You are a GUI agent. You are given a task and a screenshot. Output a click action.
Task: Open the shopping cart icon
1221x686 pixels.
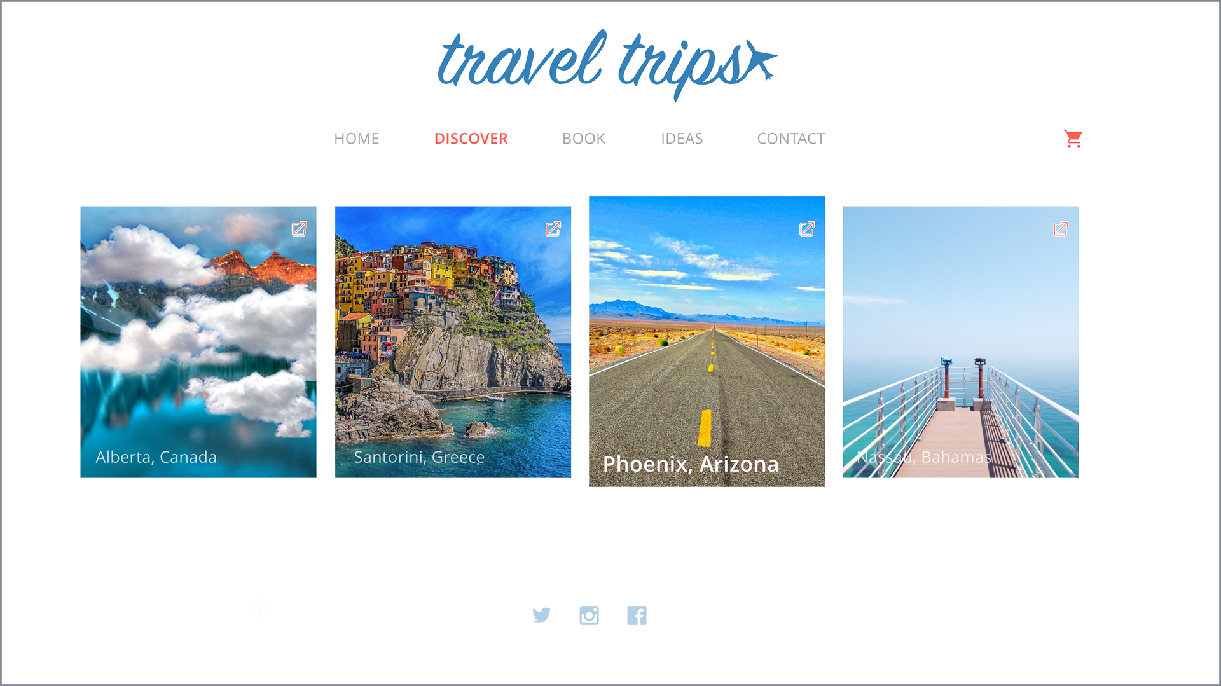(1073, 139)
